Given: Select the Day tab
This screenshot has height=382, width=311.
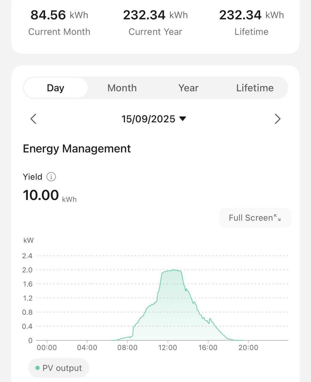Looking at the screenshot, I should click(x=56, y=88).
